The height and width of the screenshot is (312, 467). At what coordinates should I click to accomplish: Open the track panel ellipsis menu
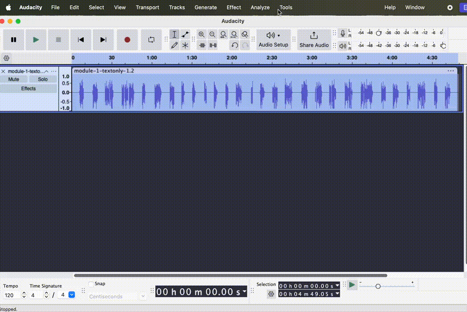[53, 71]
